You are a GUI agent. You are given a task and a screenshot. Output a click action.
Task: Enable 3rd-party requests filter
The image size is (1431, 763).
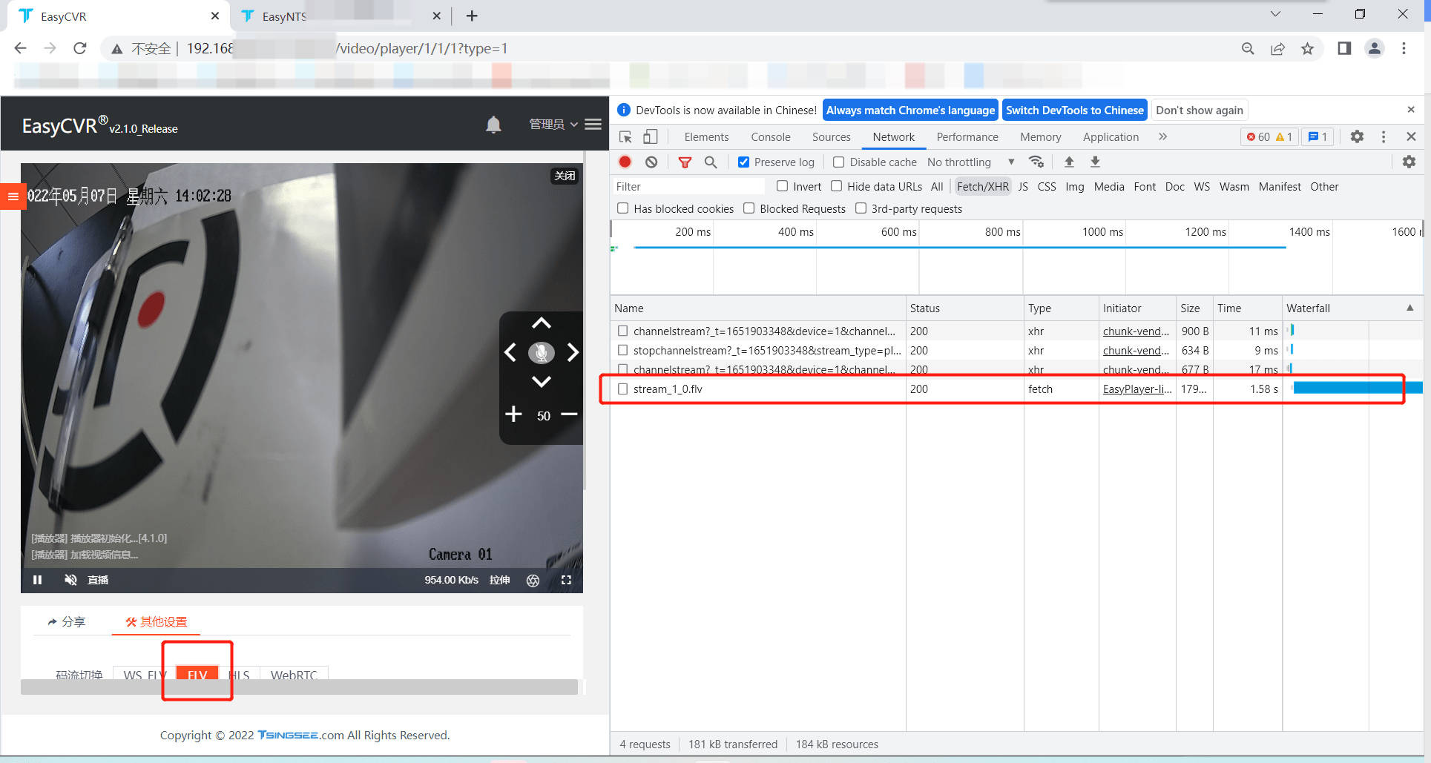(861, 208)
